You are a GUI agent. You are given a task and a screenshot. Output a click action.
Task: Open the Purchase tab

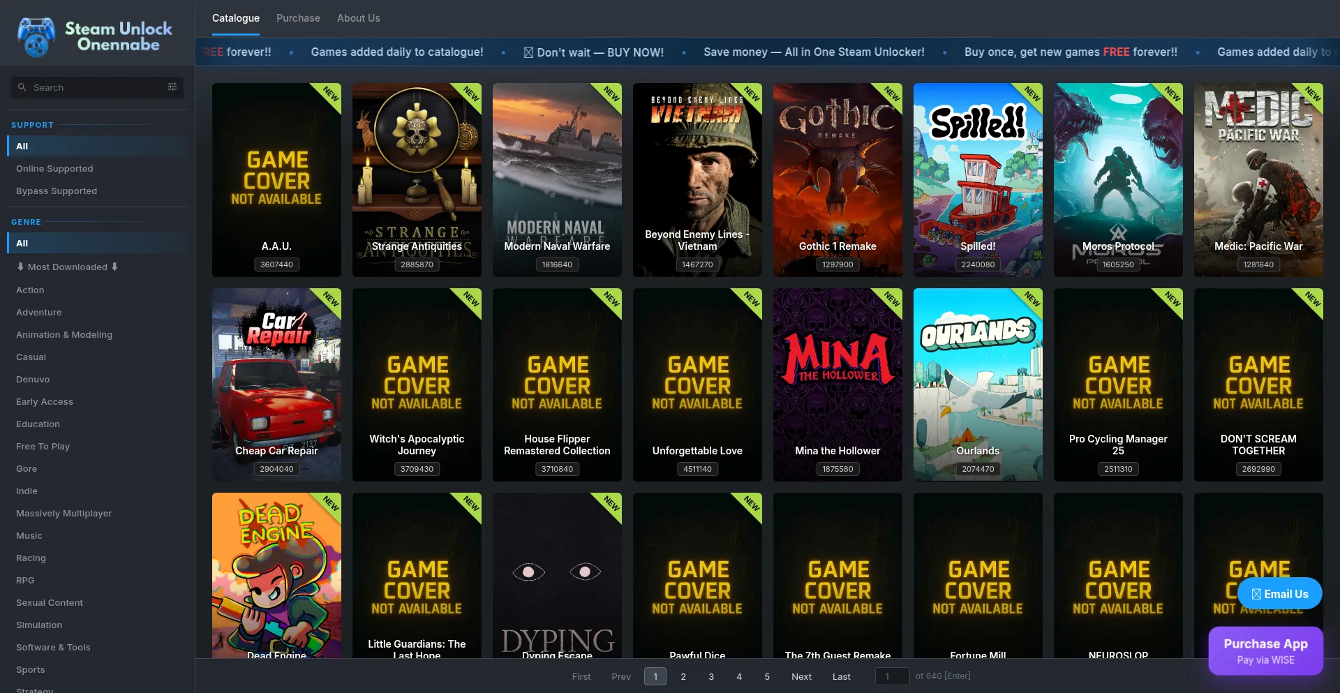[x=298, y=18]
